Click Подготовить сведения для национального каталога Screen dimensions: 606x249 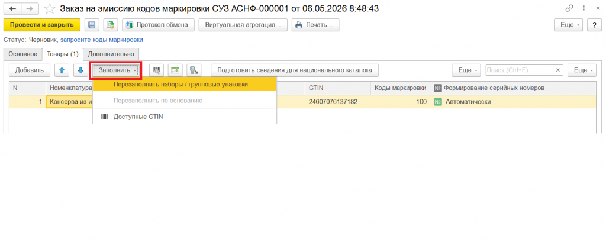(x=295, y=70)
